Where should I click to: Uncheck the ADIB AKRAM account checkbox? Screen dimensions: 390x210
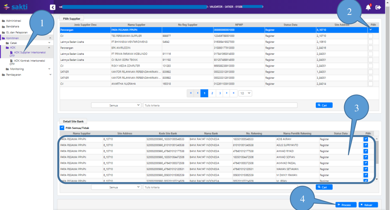366,139
